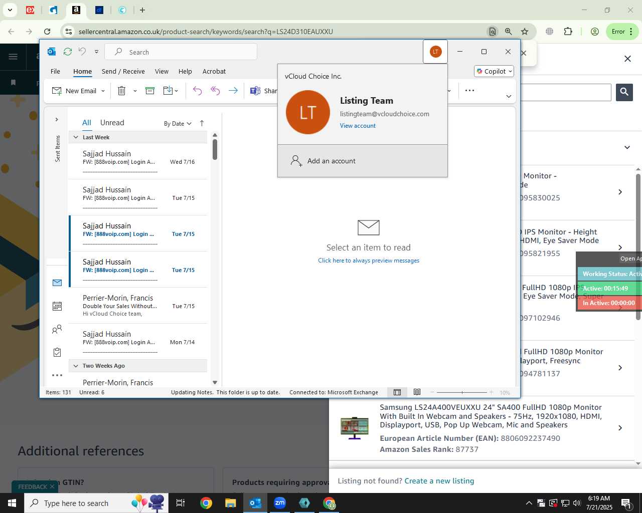
Task: Open the File menu in Outlook
Action: (55, 71)
